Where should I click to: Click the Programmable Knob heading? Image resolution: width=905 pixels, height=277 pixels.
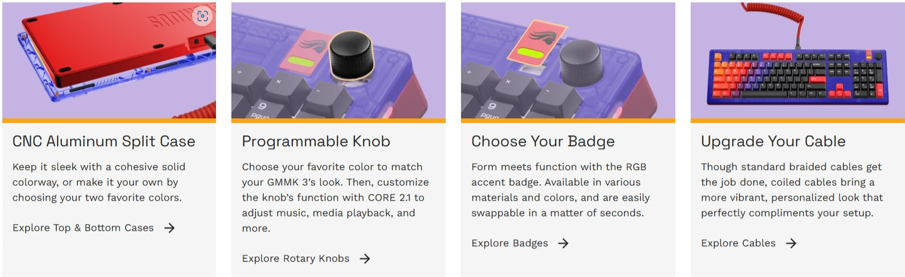tap(316, 141)
